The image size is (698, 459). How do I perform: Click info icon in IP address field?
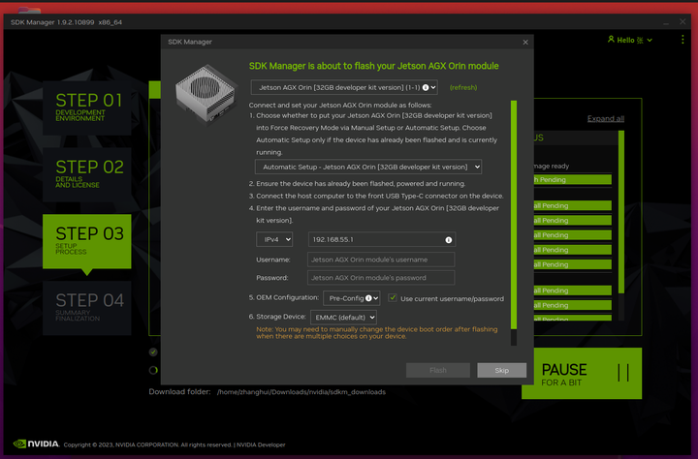tap(448, 240)
